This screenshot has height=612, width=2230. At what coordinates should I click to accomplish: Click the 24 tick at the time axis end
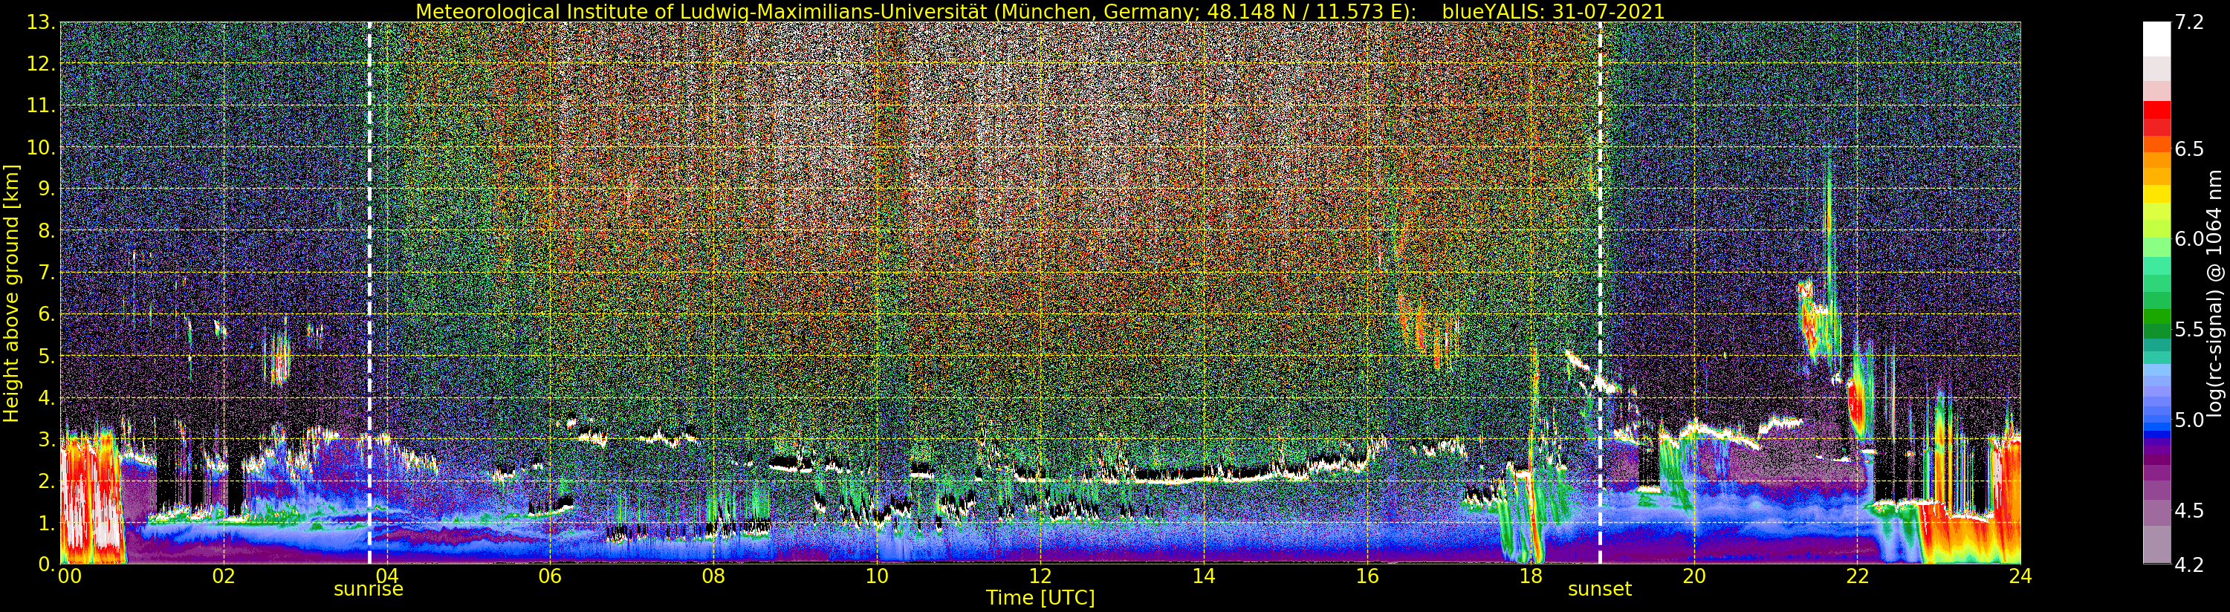(2020, 576)
